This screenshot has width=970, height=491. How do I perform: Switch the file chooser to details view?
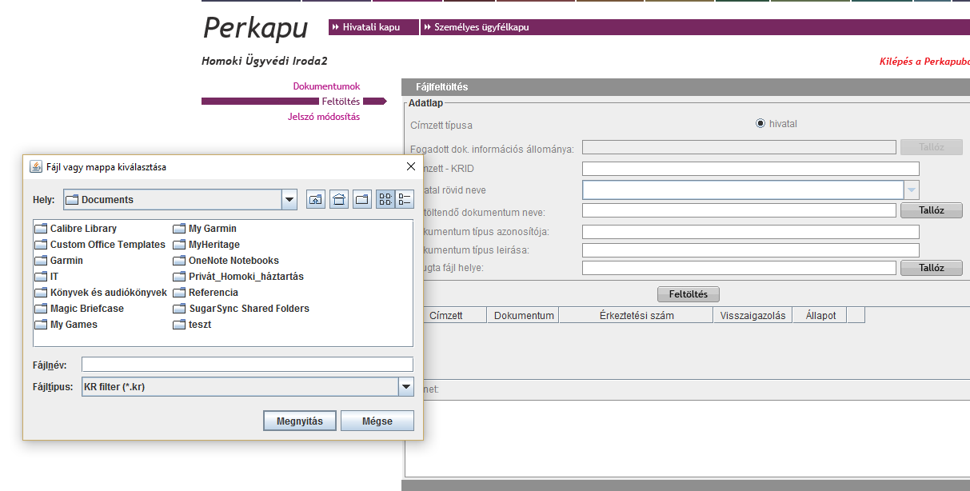(405, 200)
